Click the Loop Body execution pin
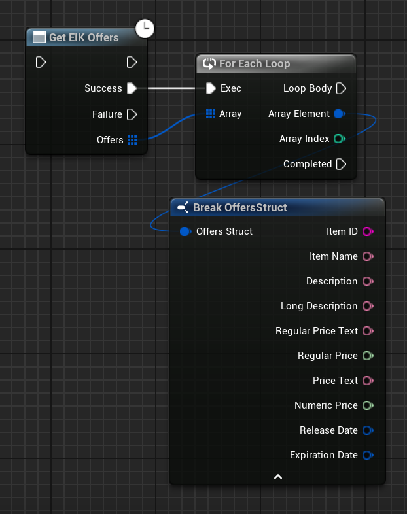The image size is (407, 514). (341, 88)
